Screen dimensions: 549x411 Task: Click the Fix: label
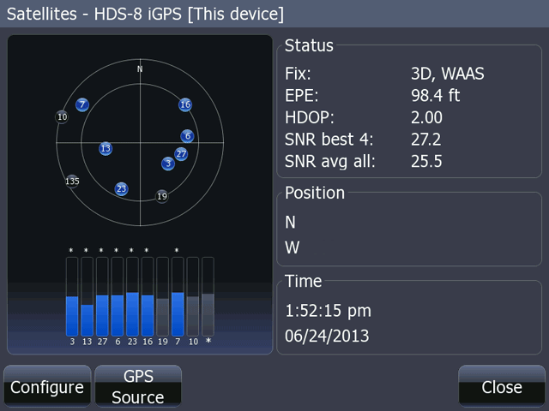[298, 74]
